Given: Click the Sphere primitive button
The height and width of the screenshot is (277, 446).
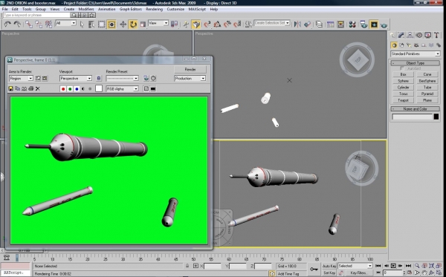Looking at the screenshot, I should 403,81.
